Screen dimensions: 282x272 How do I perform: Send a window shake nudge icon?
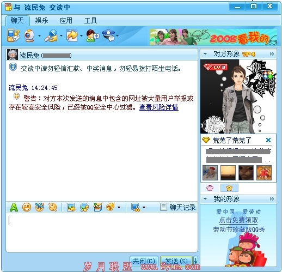pos(53,207)
